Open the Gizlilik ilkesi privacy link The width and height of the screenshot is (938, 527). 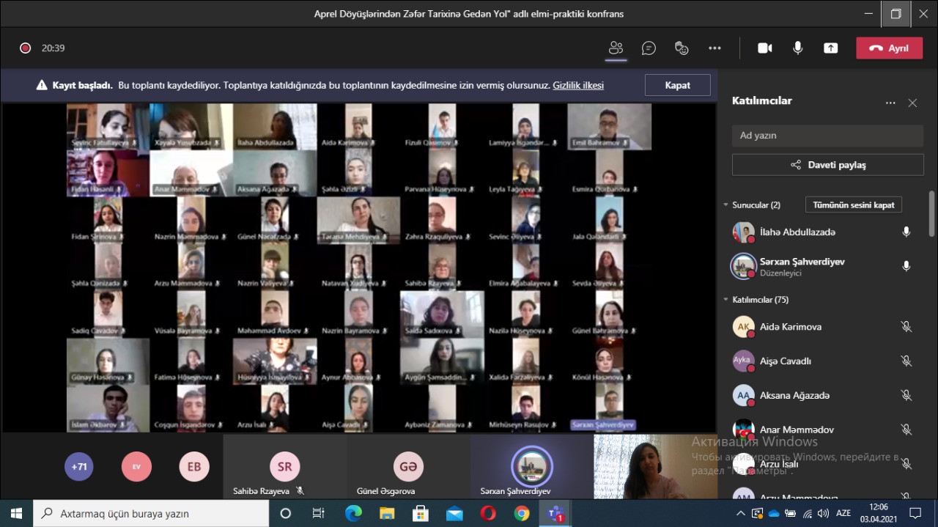pos(578,85)
